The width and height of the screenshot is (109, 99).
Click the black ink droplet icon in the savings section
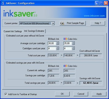(x=49, y=66)
